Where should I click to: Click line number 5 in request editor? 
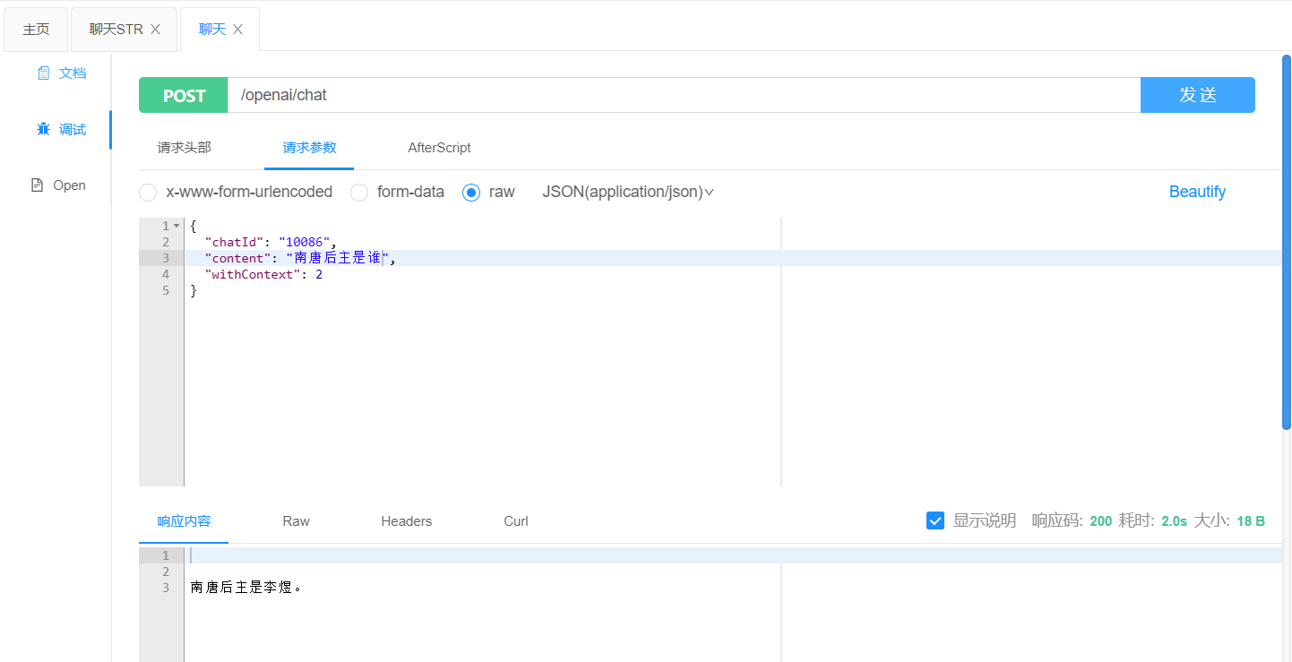[166, 290]
